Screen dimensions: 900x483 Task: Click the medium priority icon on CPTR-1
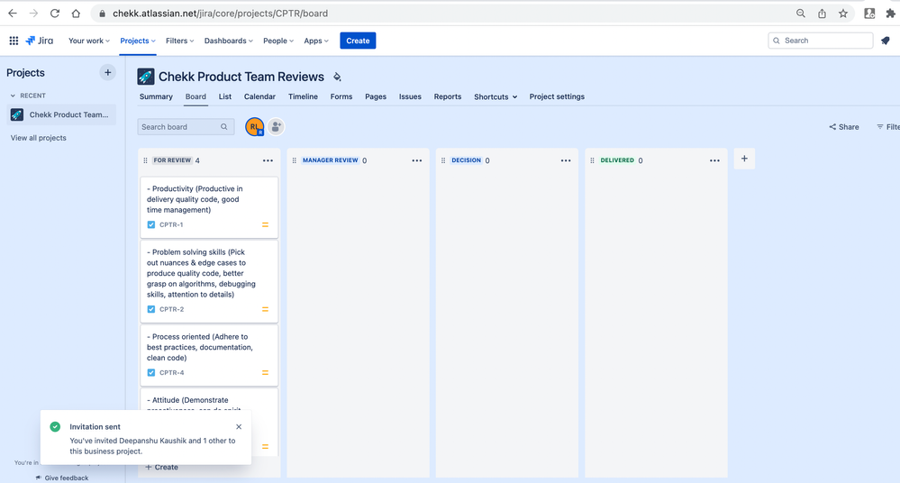pos(265,225)
